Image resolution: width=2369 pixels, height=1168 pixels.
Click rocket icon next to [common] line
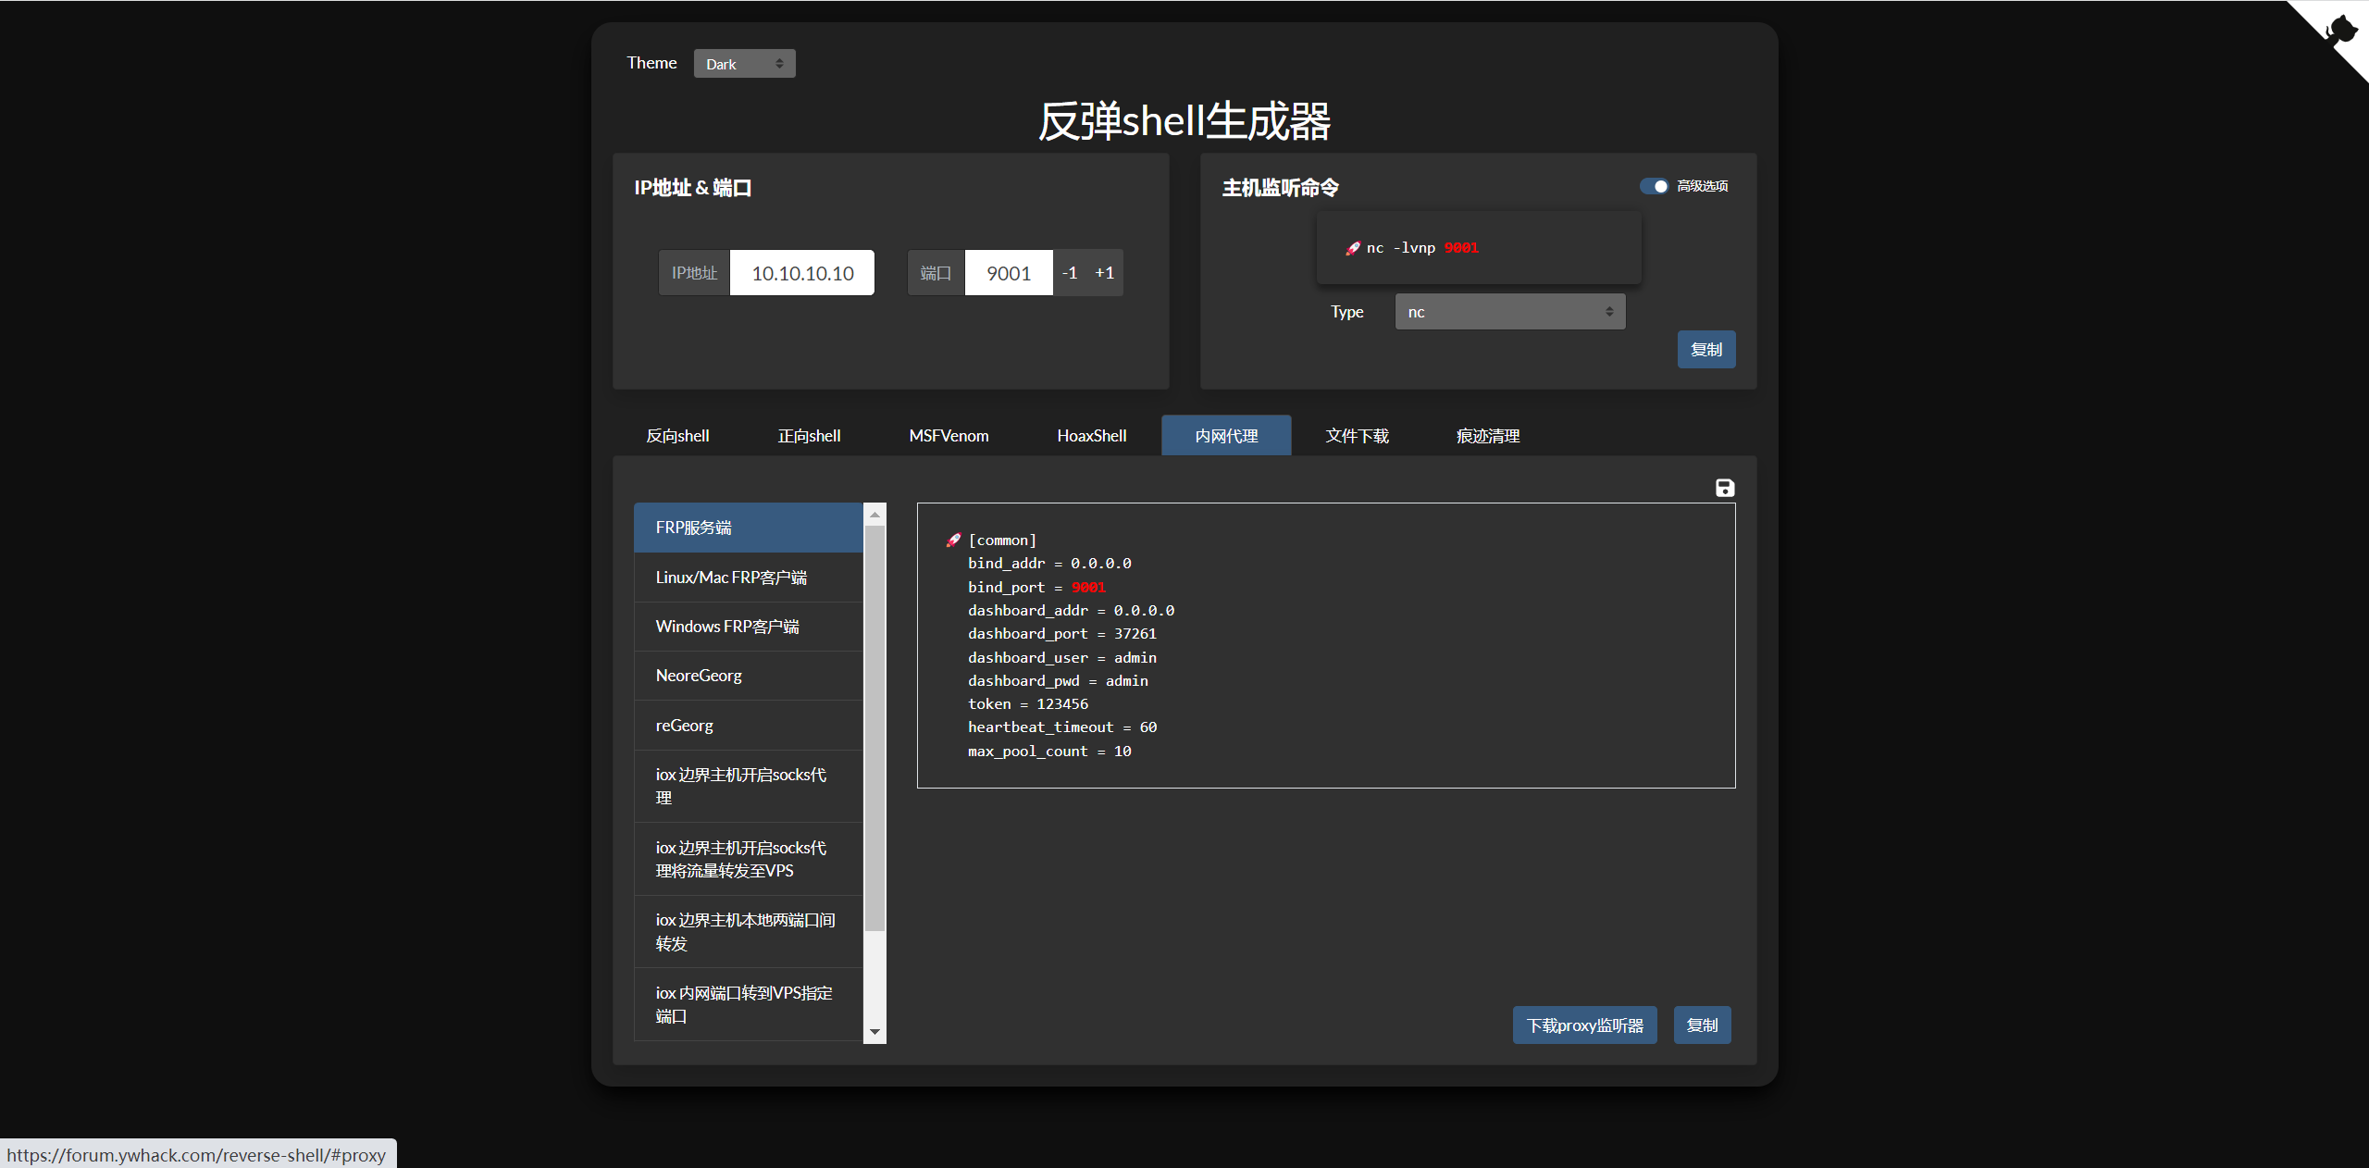[x=953, y=541]
